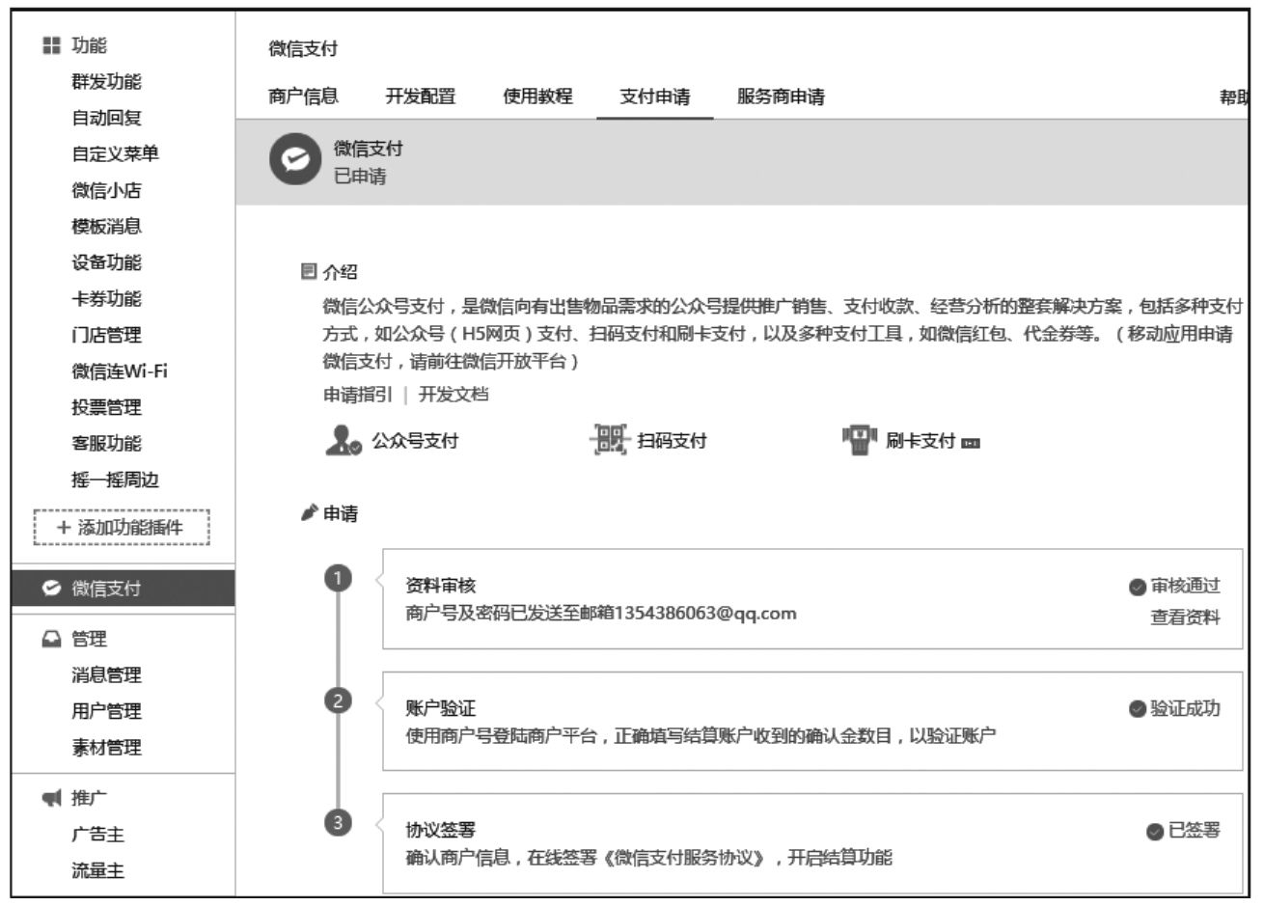The width and height of the screenshot is (1264, 906).
Task: Click the 审核通过 status text
Action: (1185, 586)
